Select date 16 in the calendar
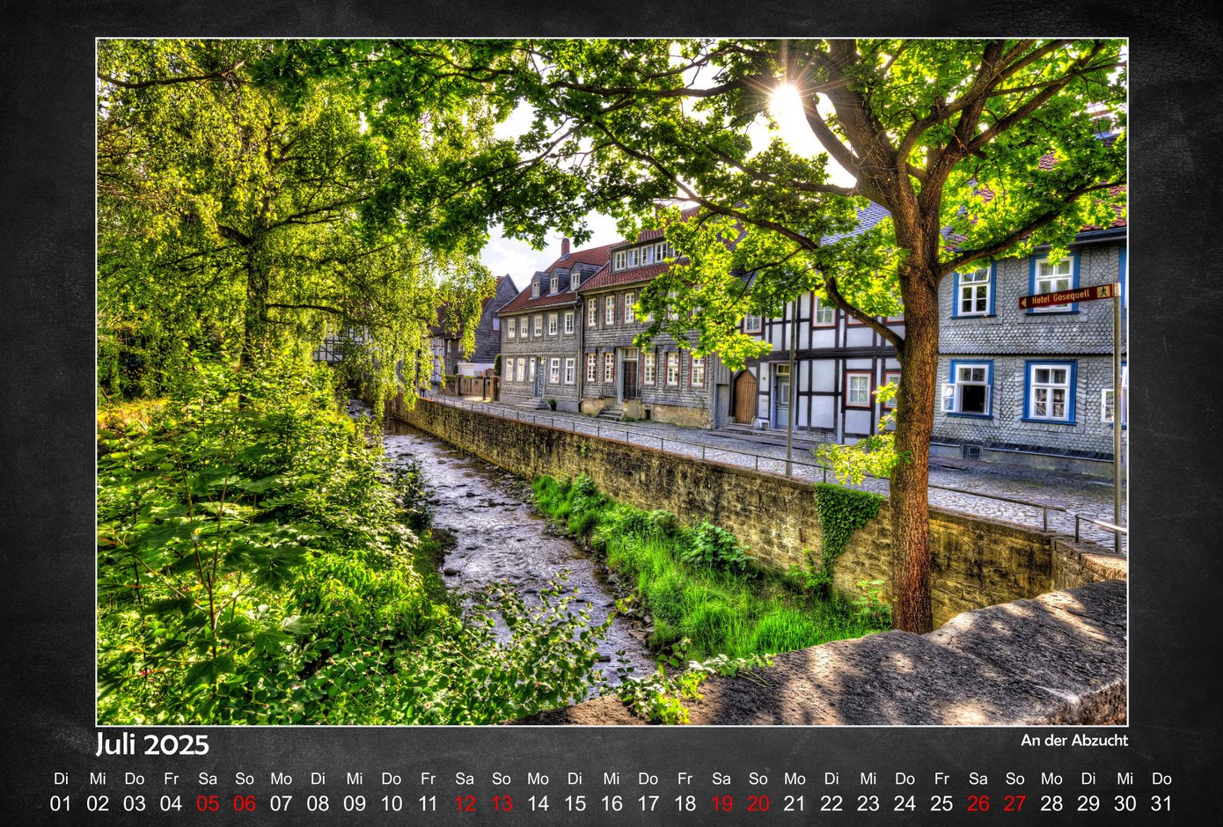Viewport: 1223px width, 827px height. 611,803
